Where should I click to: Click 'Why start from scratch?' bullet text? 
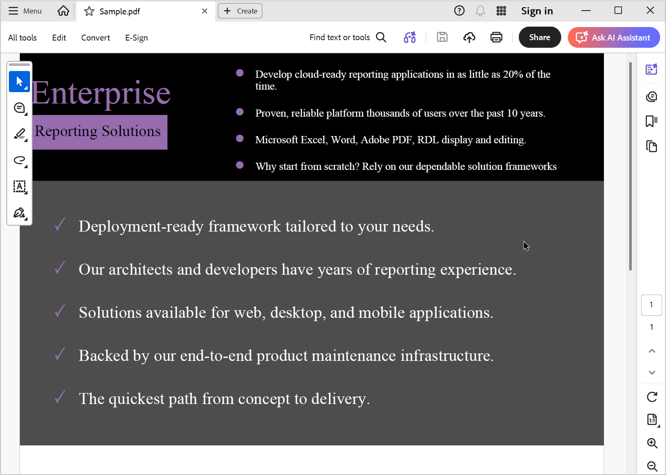(x=406, y=167)
